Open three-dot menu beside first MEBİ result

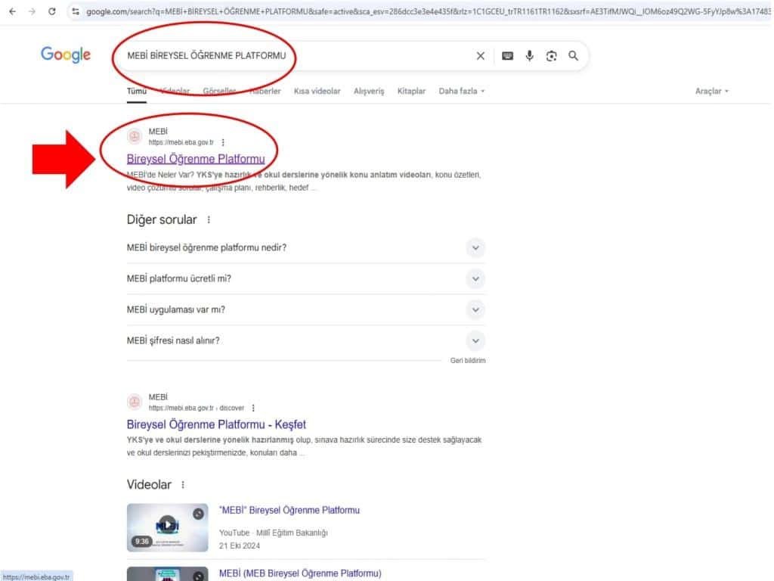click(223, 142)
